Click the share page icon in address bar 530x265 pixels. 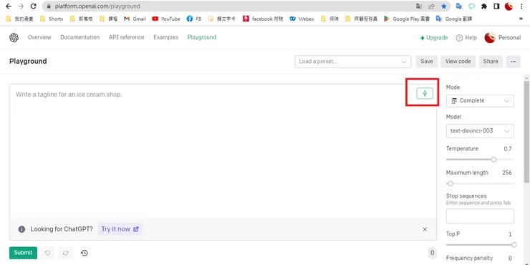coord(431,6)
